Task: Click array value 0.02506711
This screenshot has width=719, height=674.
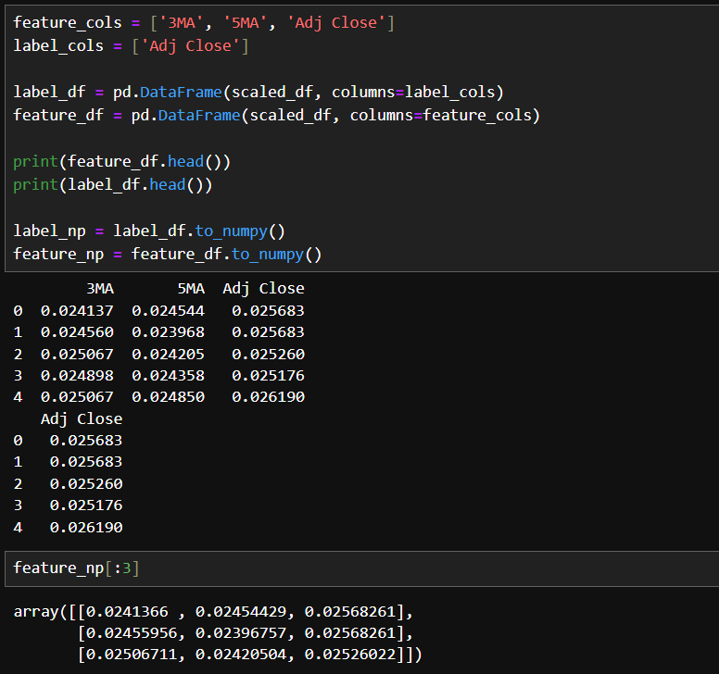Action: pyautogui.click(x=132, y=655)
